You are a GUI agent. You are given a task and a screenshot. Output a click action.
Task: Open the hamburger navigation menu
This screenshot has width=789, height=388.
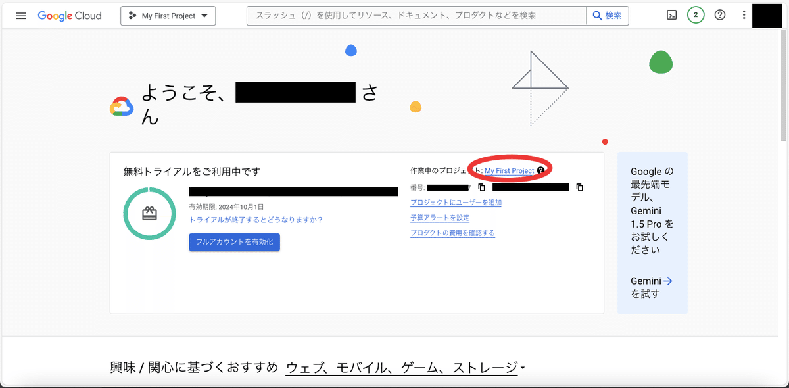tap(20, 16)
